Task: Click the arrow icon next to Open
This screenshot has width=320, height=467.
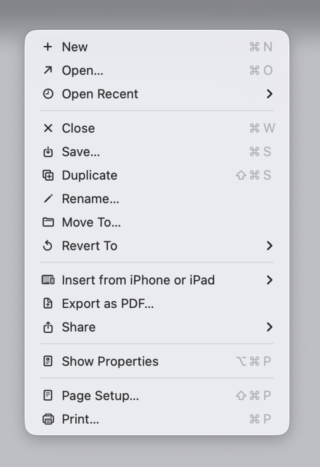Action: (48, 70)
